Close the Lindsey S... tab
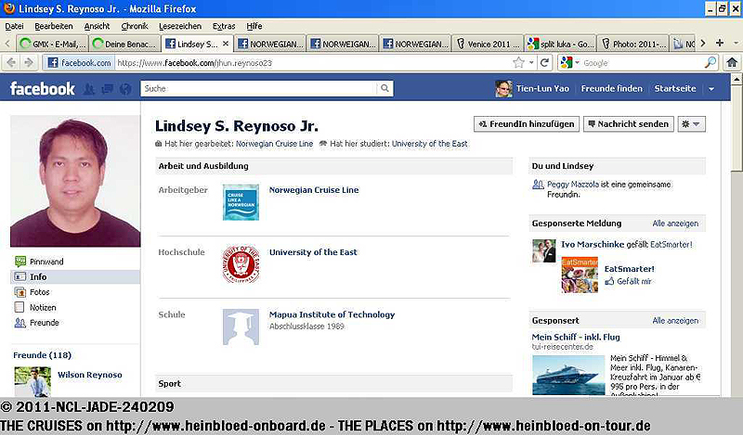The height and width of the screenshot is (435, 743). click(226, 44)
